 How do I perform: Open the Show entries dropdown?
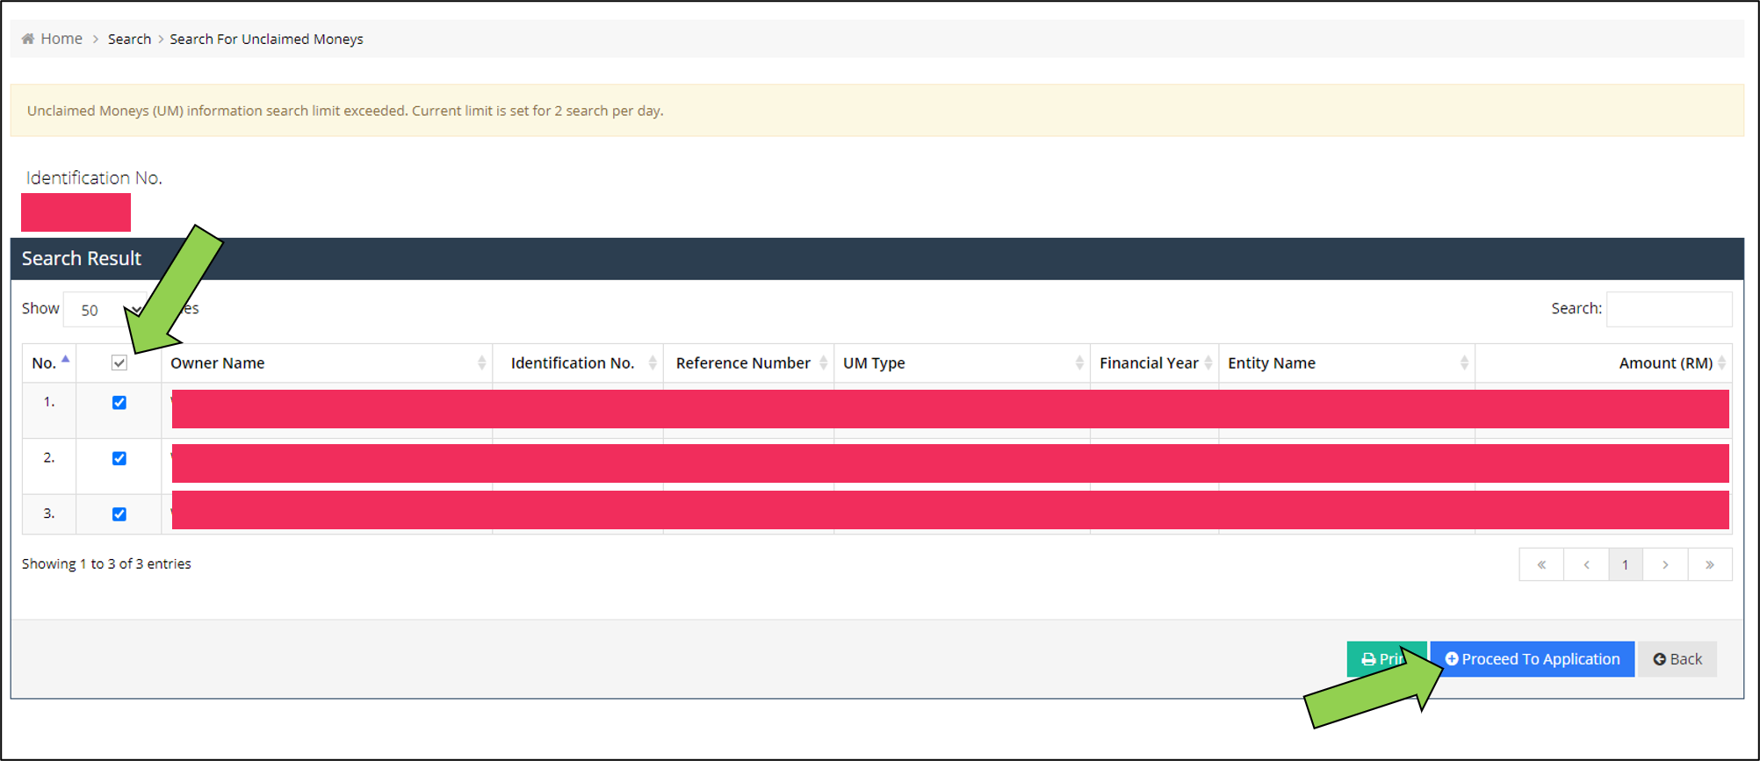click(x=105, y=310)
